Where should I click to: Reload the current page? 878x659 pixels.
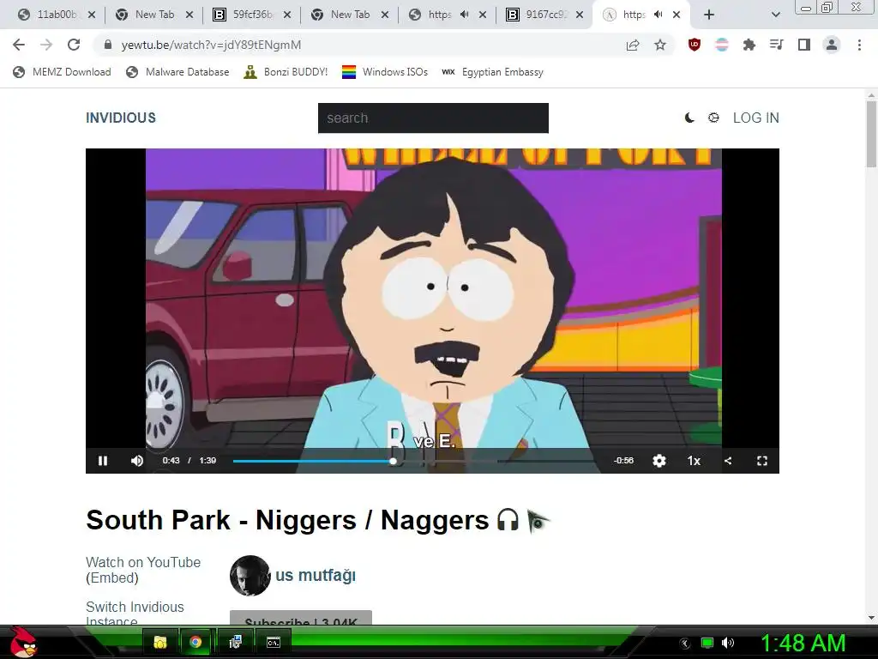point(74,45)
